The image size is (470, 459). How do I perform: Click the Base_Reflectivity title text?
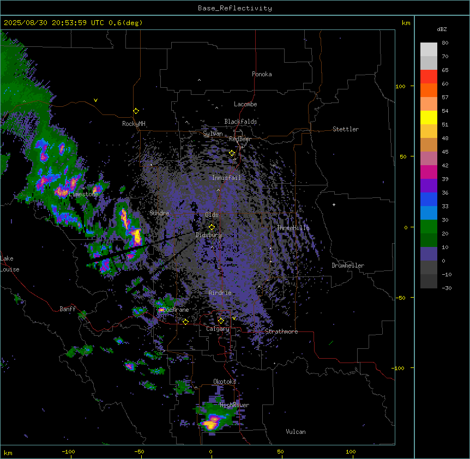coord(235,8)
